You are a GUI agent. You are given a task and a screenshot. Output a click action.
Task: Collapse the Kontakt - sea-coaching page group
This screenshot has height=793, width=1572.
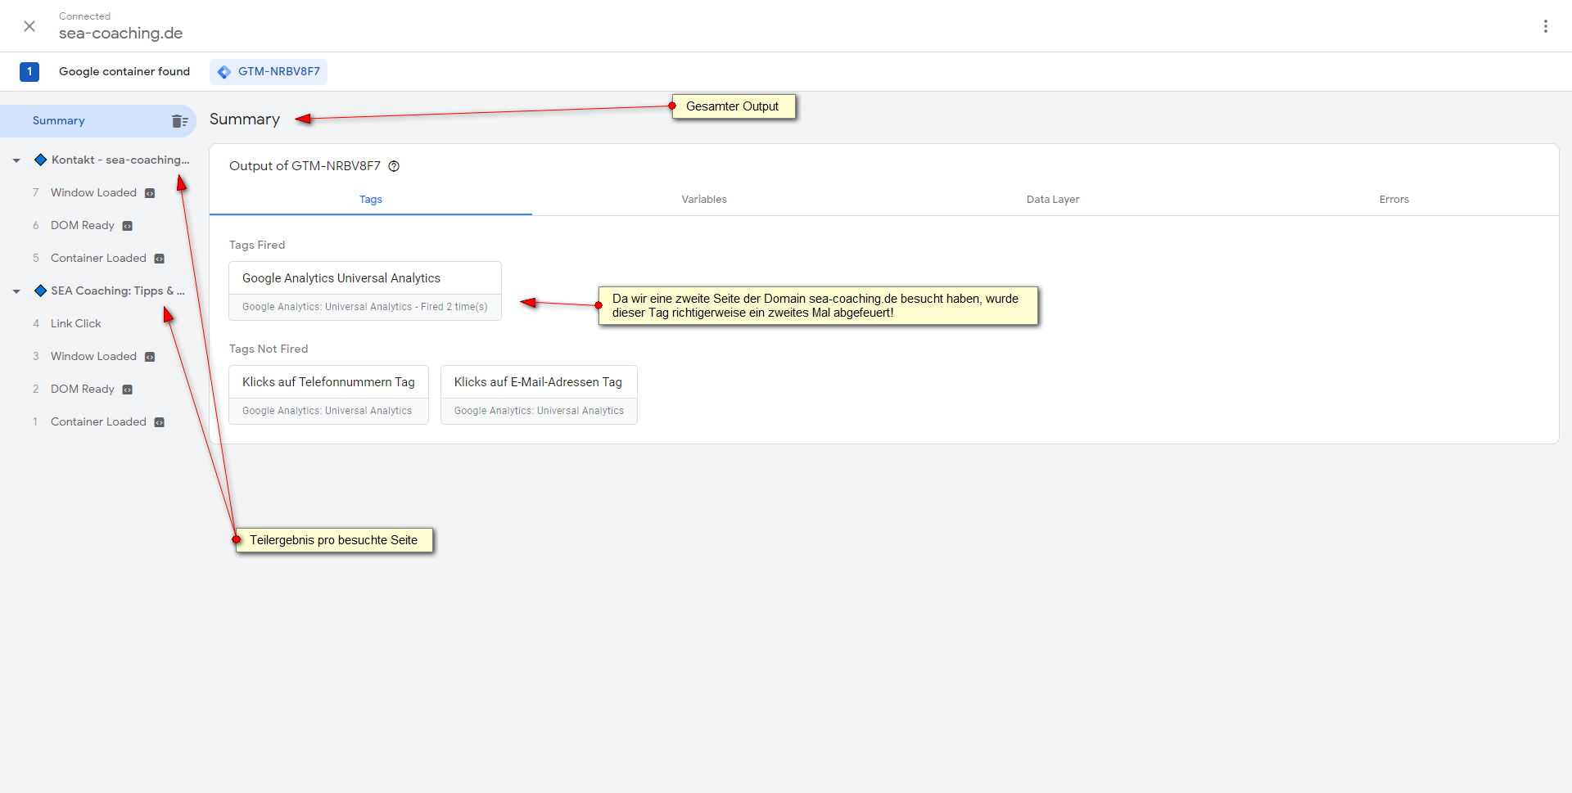coord(16,160)
